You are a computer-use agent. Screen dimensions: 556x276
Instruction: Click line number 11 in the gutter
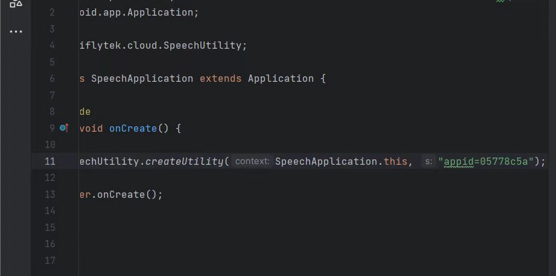tap(49, 161)
